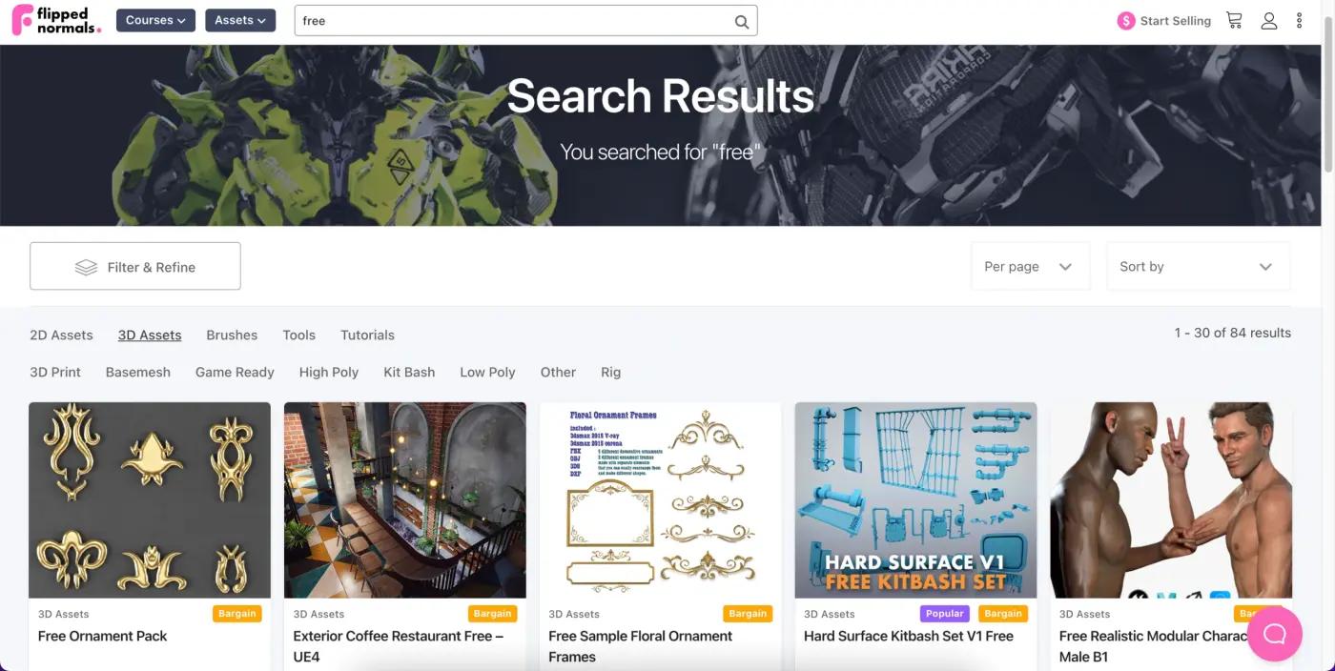Click the search magnifier icon
This screenshot has height=671, width=1335.
point(742,21)
